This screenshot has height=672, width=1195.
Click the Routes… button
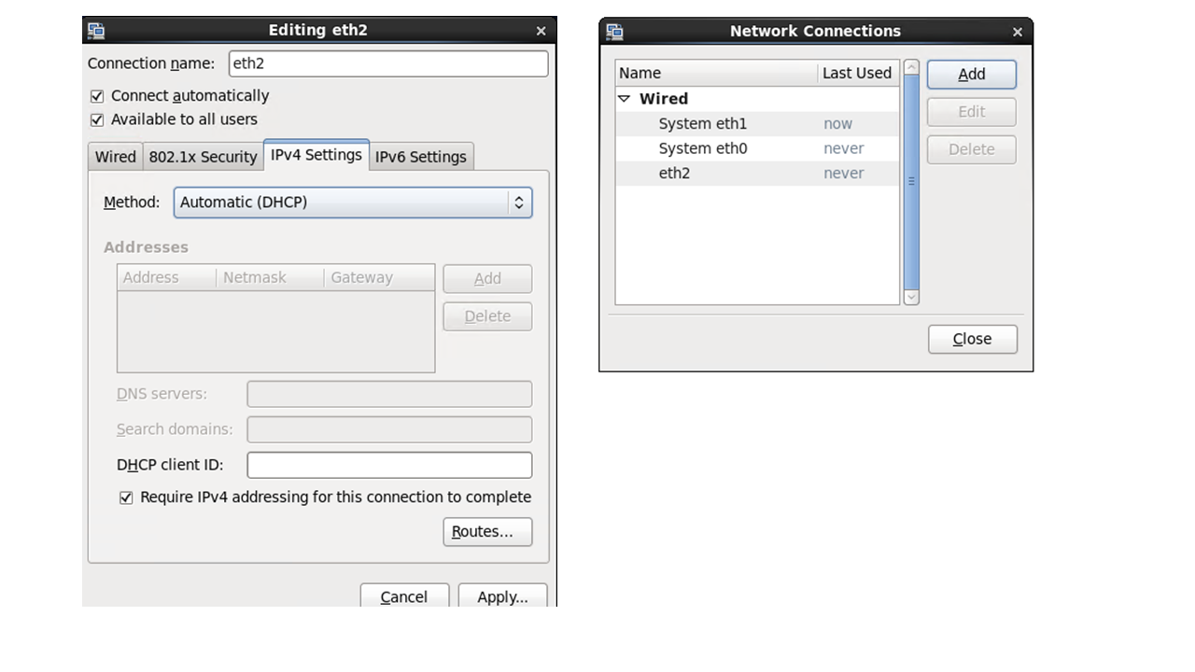pyautogui.click(x=487, y=532)
